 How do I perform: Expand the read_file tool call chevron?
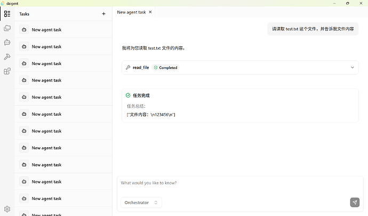point(353,67)
